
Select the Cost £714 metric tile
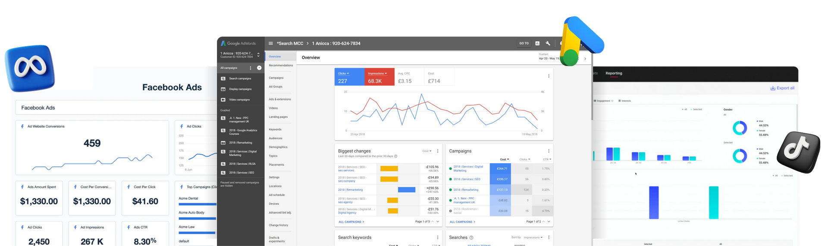439,77
